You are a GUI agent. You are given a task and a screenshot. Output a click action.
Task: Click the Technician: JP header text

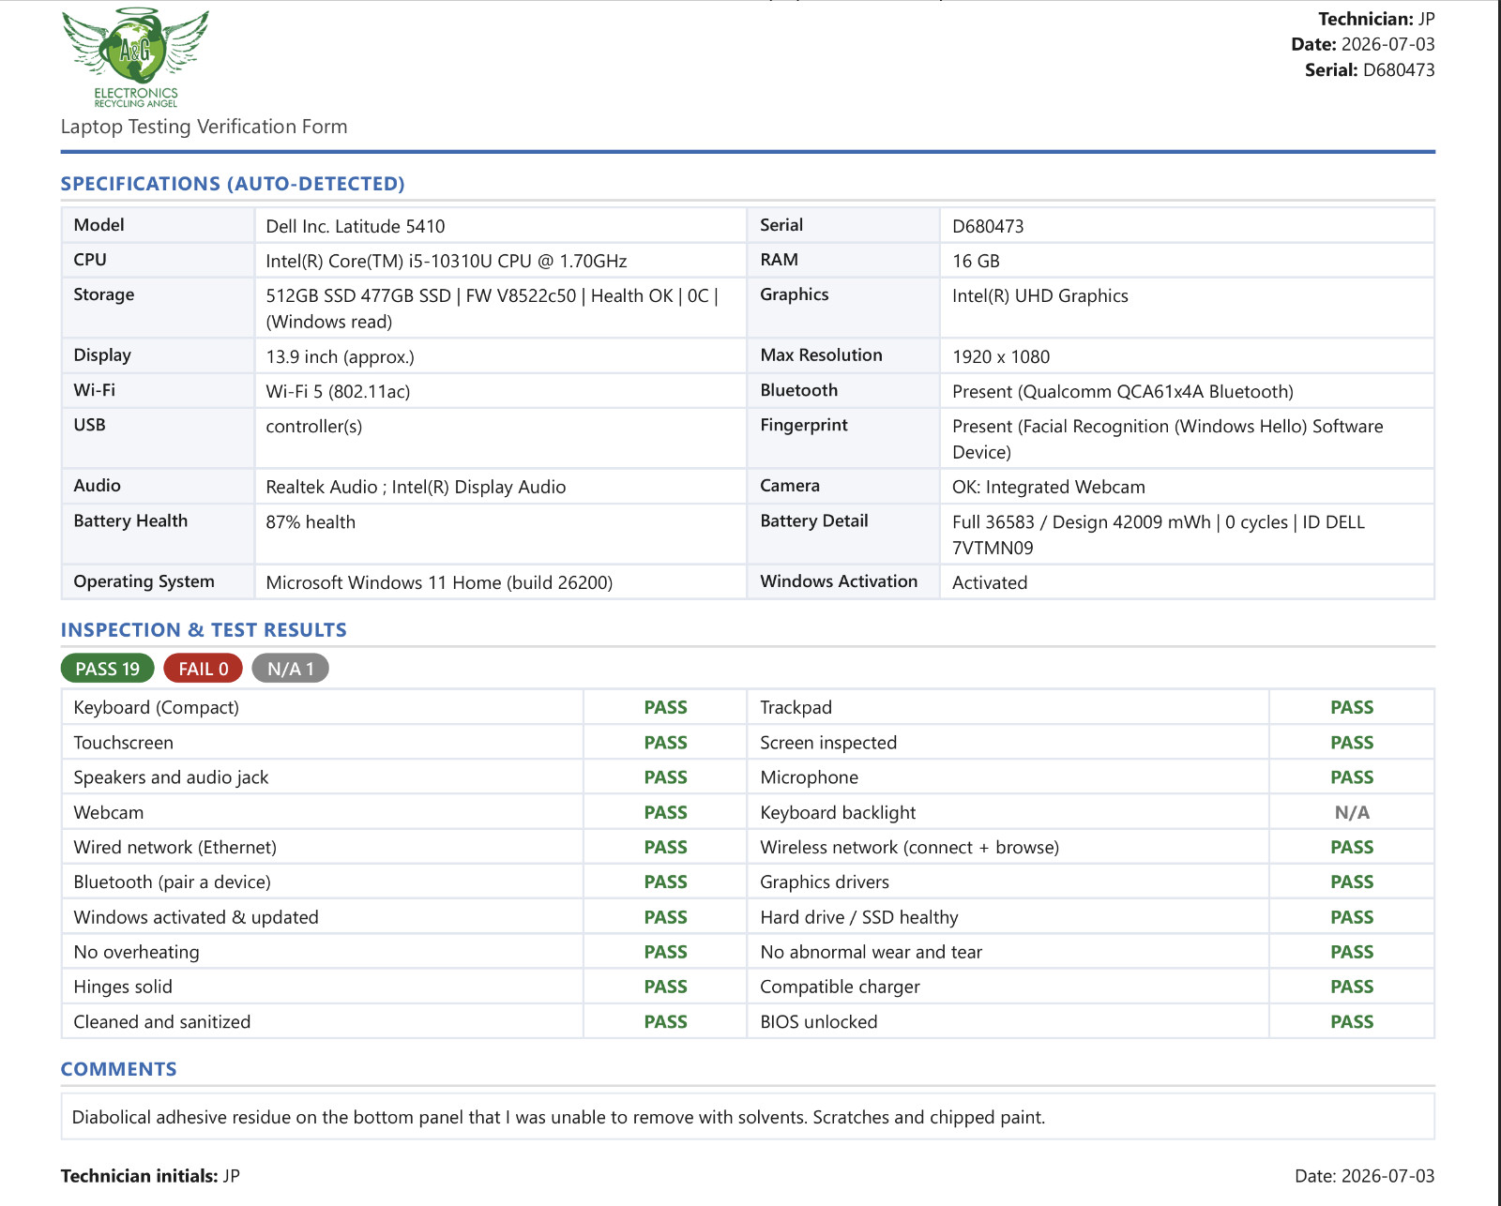click(x=1376, y=19)
